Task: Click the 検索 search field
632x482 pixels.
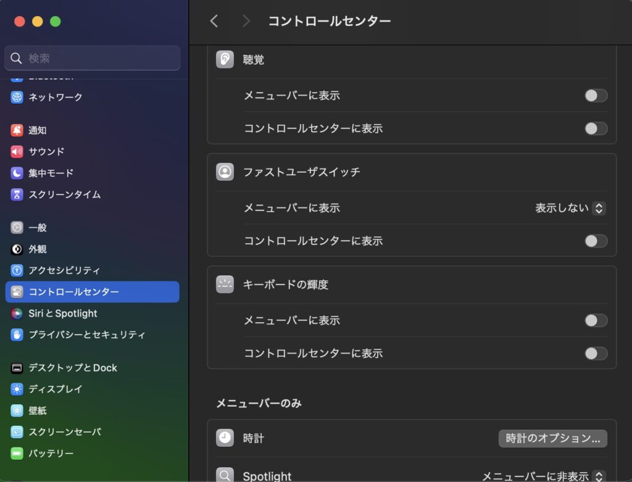Action: [x=93, y=59]
